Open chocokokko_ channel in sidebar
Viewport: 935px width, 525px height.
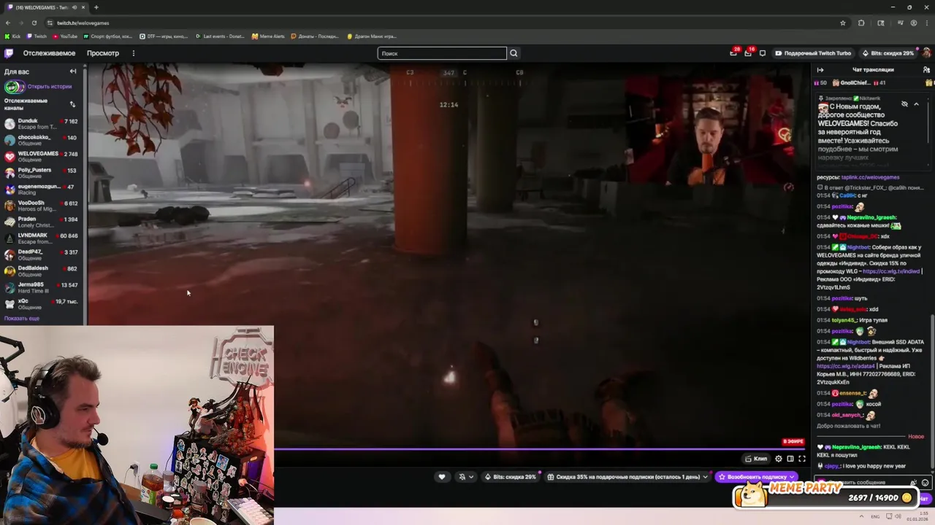click(x=42, y=140)
